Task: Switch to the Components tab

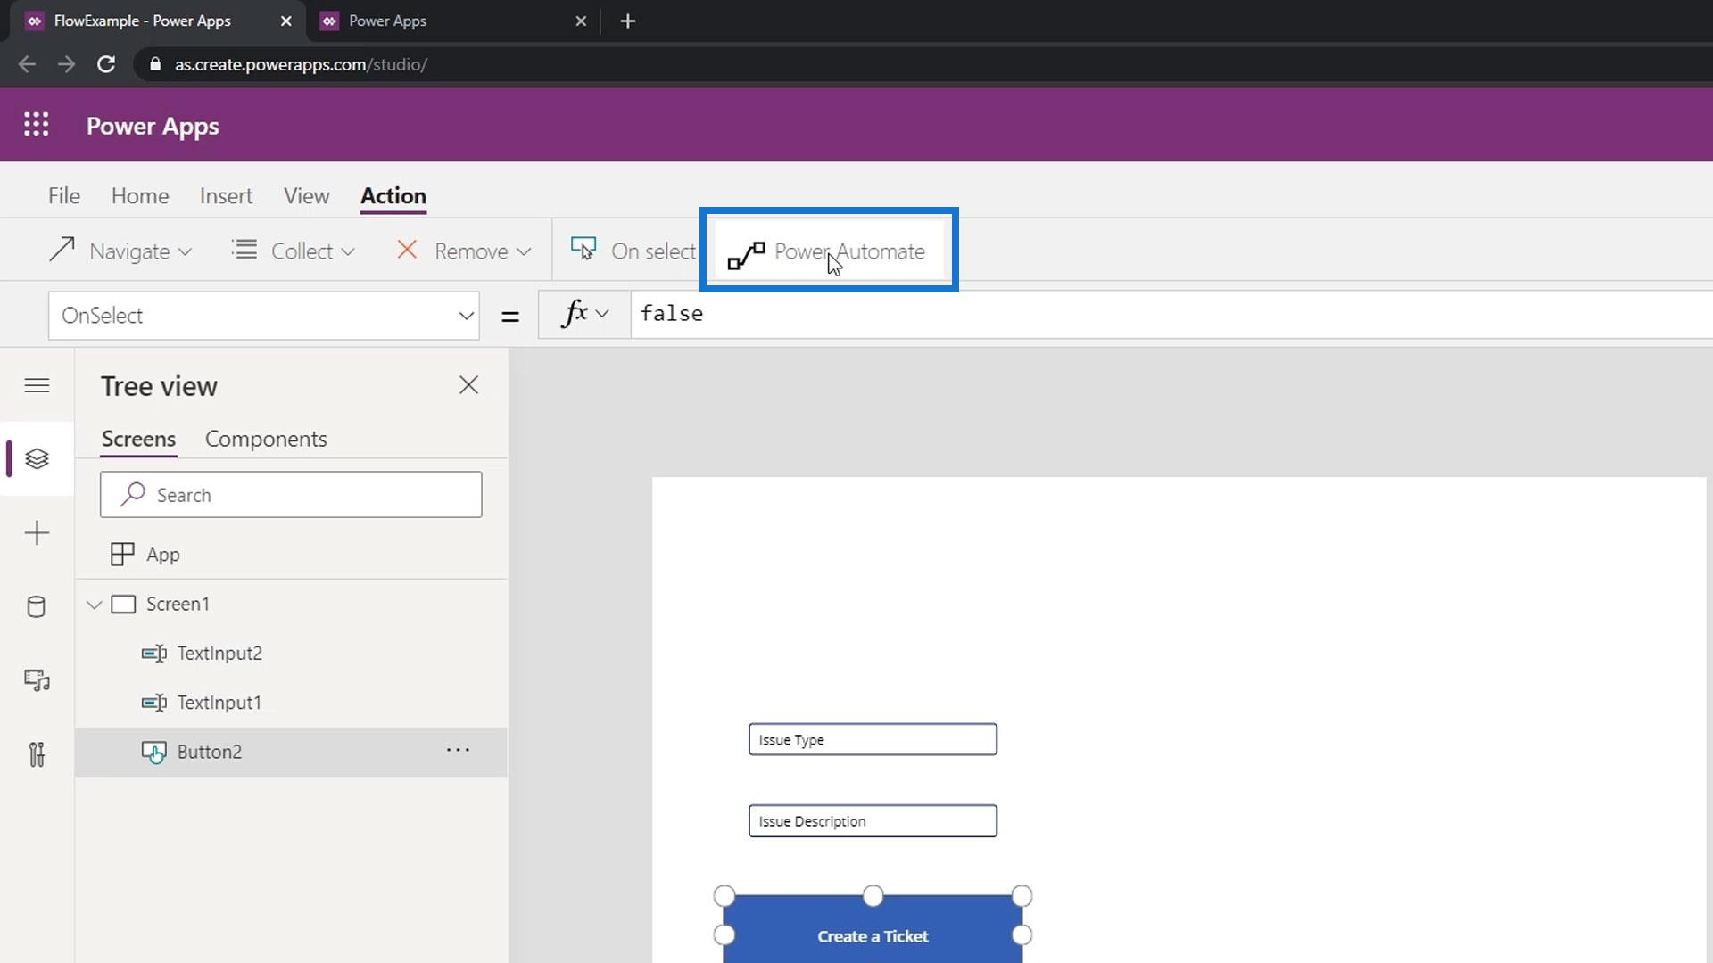Action: 266,439
